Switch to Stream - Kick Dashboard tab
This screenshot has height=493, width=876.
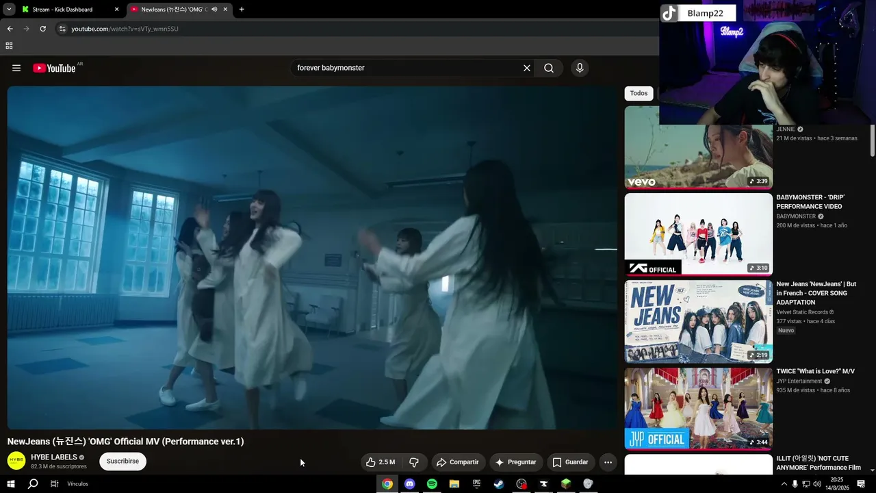pos(70,10)
